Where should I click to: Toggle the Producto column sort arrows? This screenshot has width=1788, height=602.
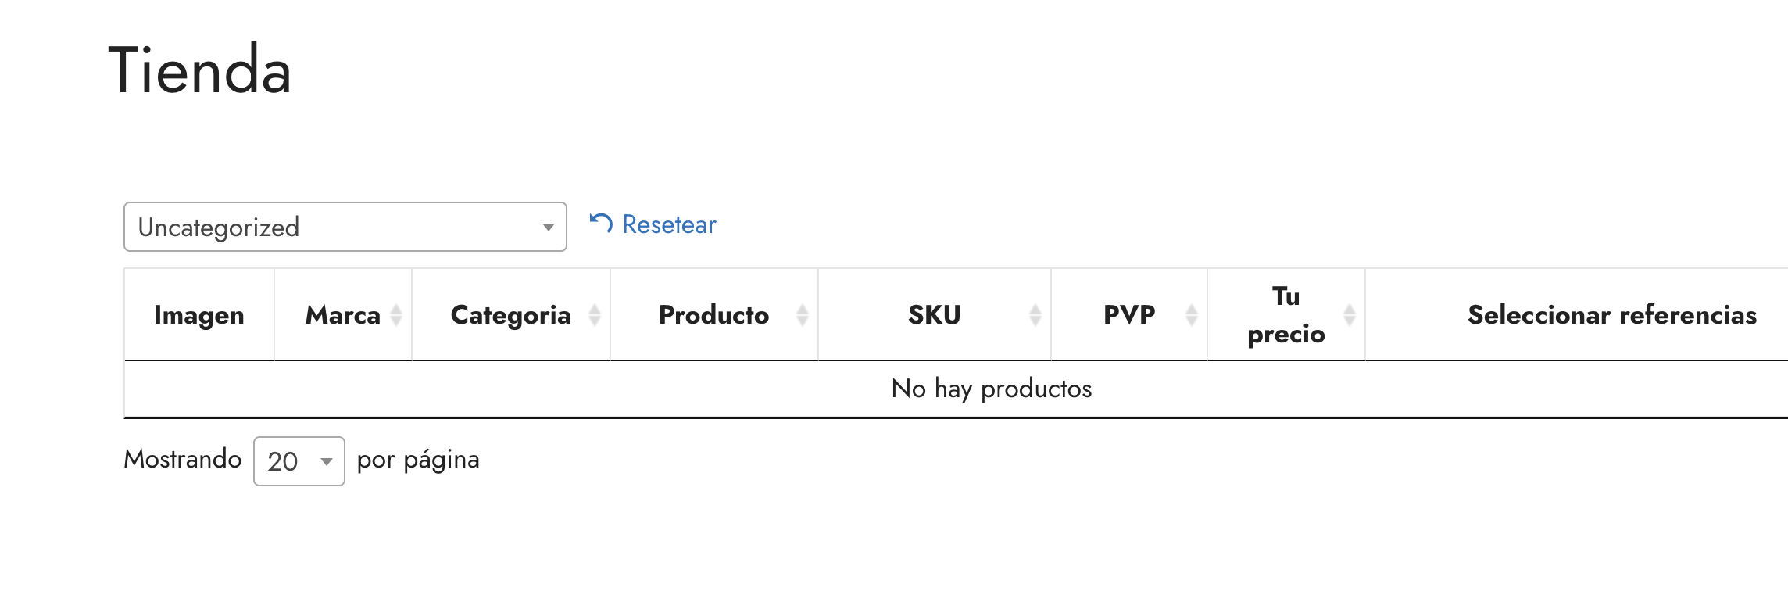point(802,315)
